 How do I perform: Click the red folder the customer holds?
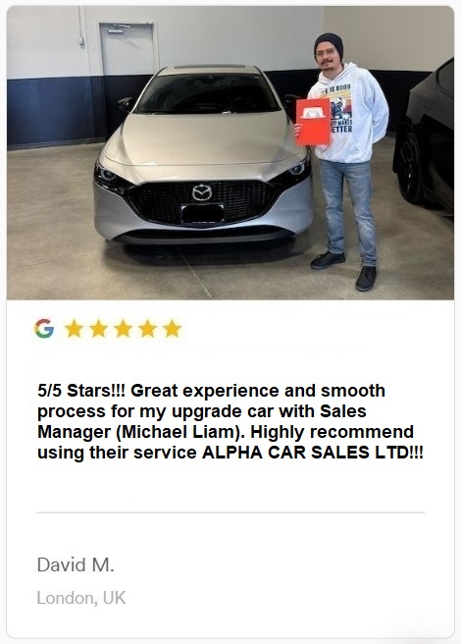point(313,122)
